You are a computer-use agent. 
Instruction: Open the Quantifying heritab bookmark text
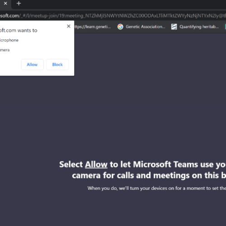coord(199,27)
